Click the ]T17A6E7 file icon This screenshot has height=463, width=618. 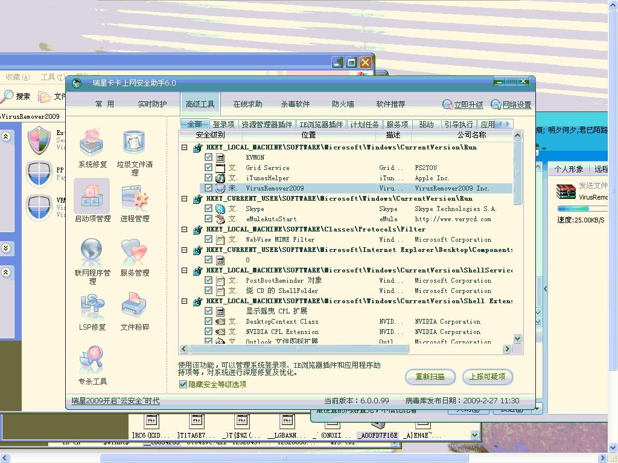(x=196, y=421)
